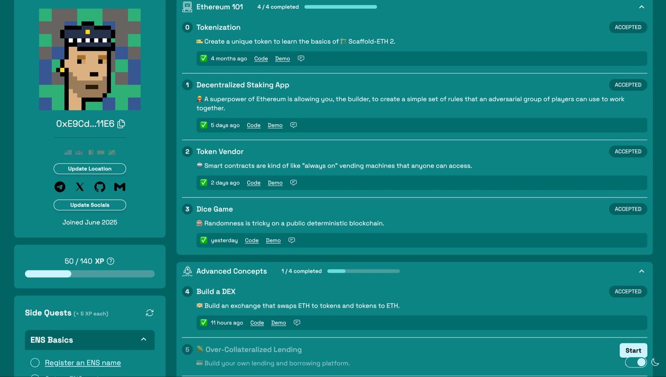Open the Dice Game comment bubble icon

(x=291, y=241)
